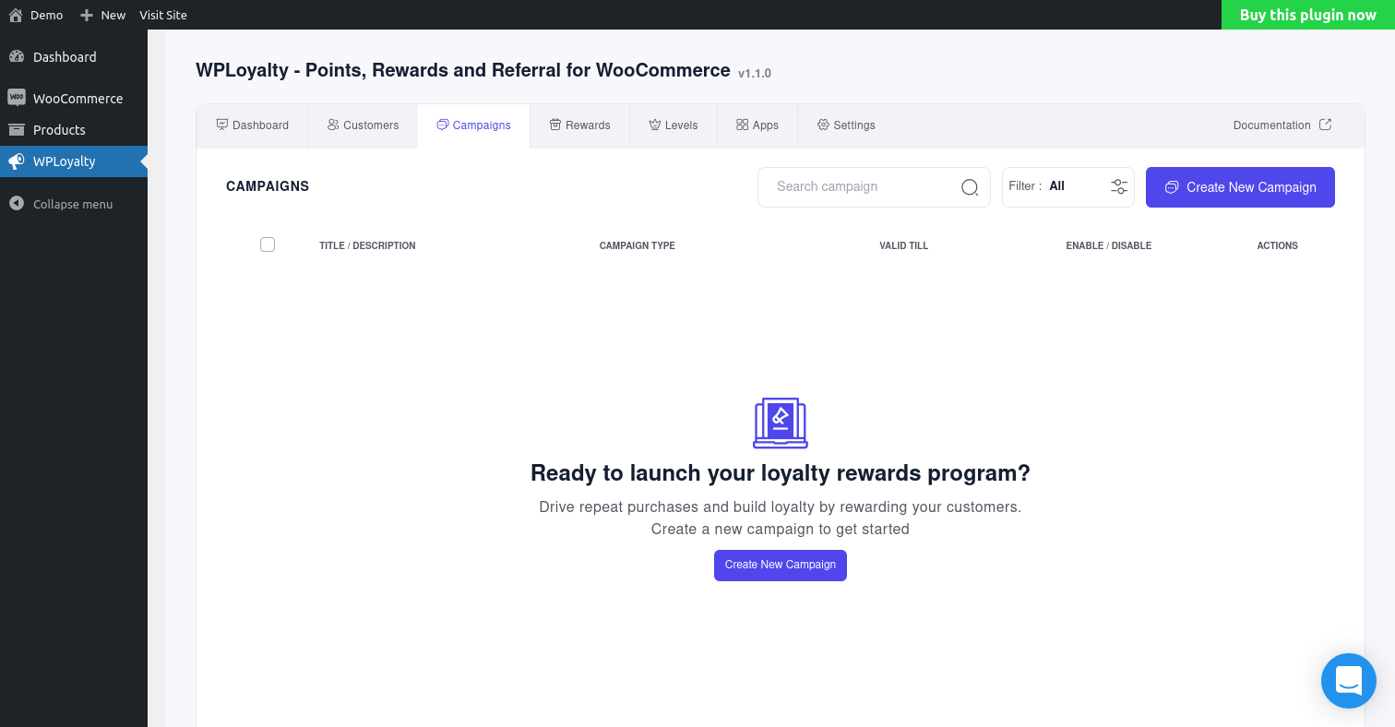Open the New content menu
The height and width of the screenshot is (727, 1395).
102,15
